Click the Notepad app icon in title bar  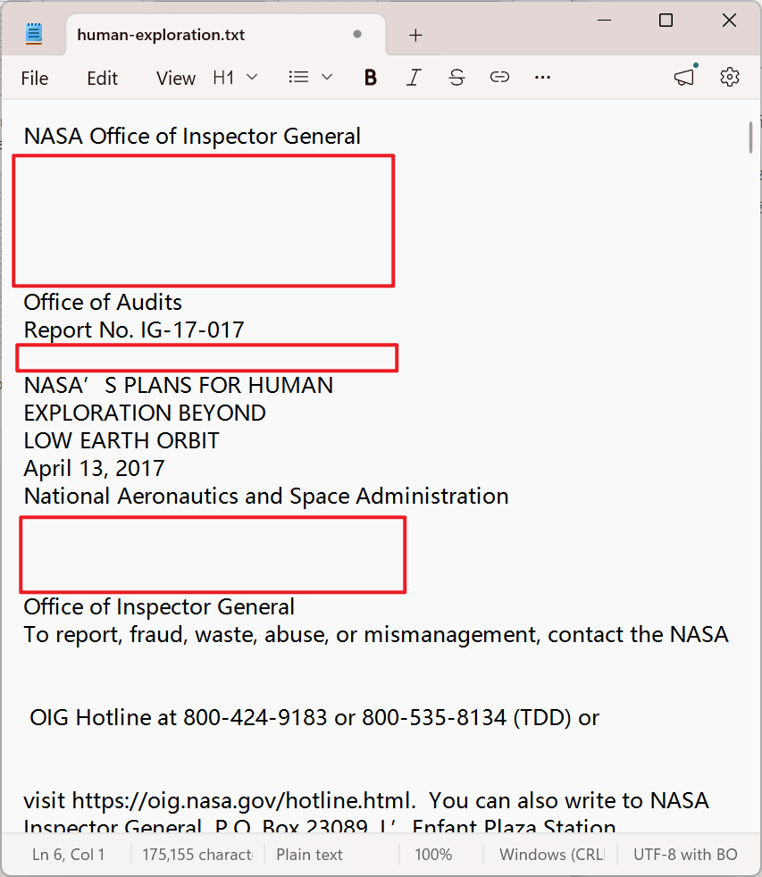(x=34, y=34)
